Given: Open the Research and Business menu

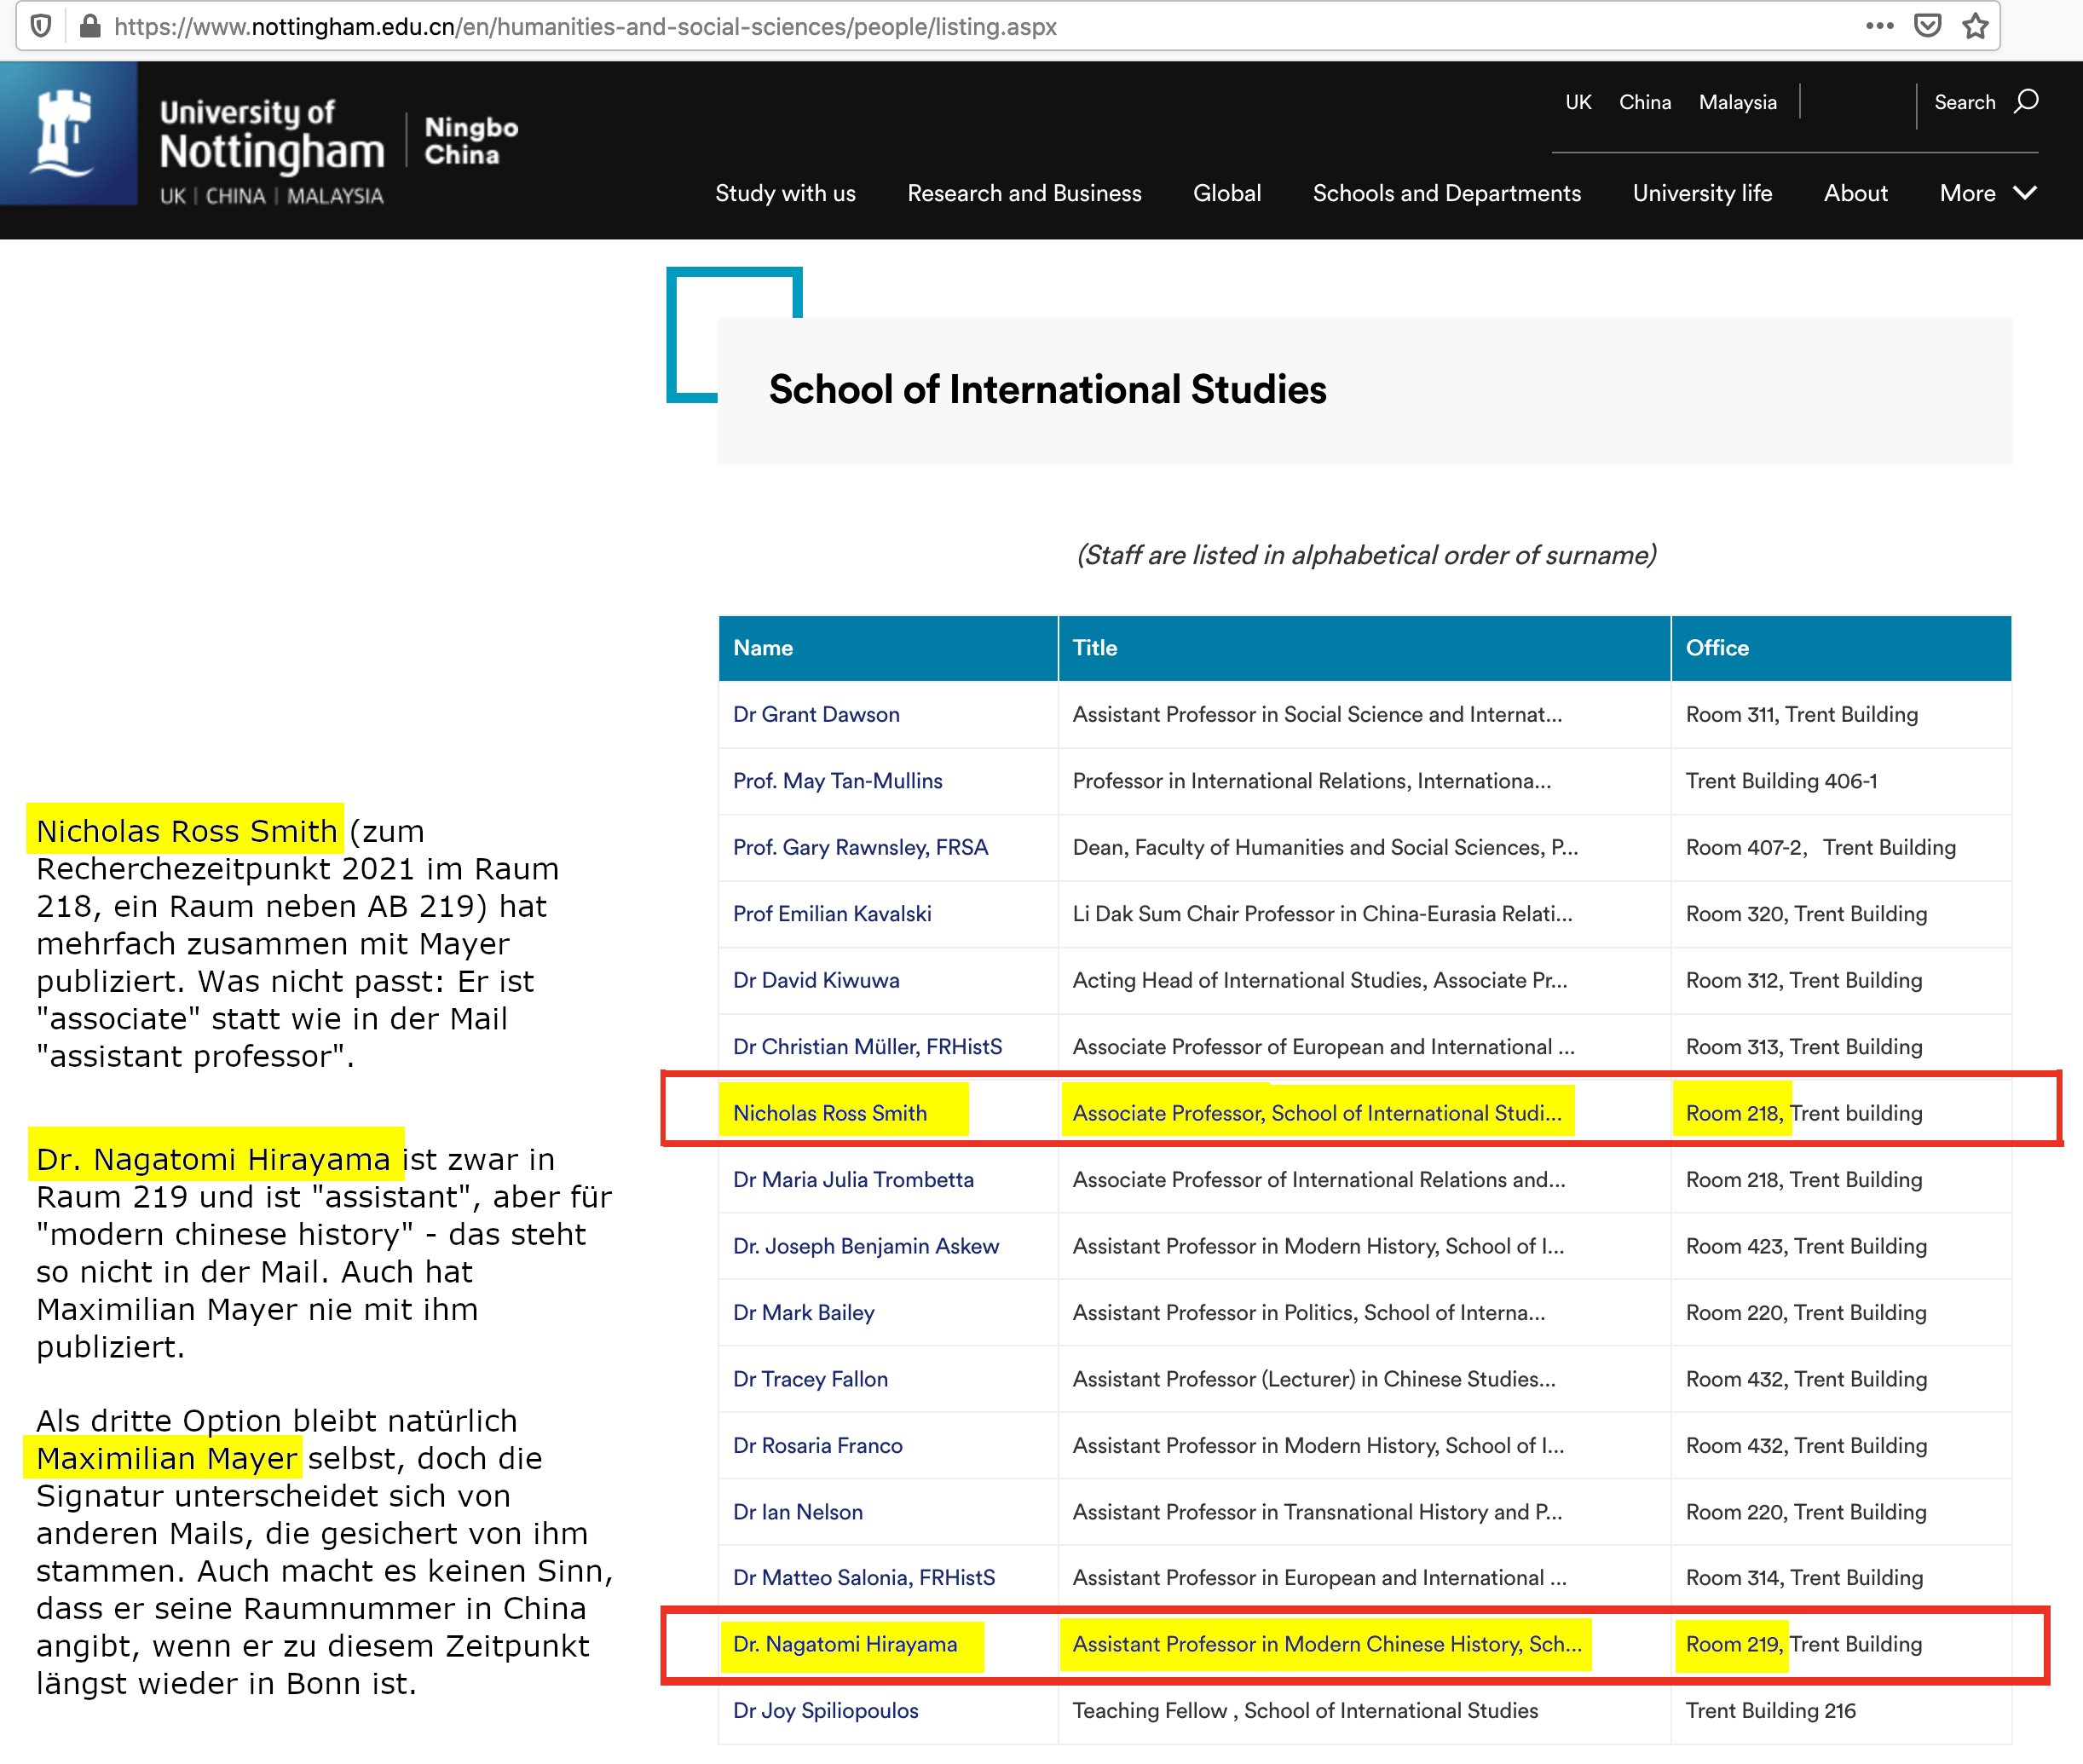Looking at the screenshot, I should pos(1024,193).
